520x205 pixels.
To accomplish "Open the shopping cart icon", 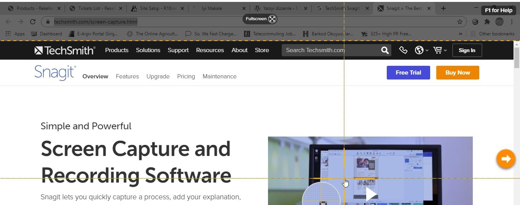I will coord(437,50).
